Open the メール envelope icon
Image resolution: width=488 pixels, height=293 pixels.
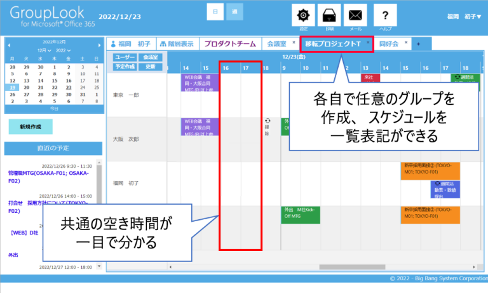coord(355,15)
